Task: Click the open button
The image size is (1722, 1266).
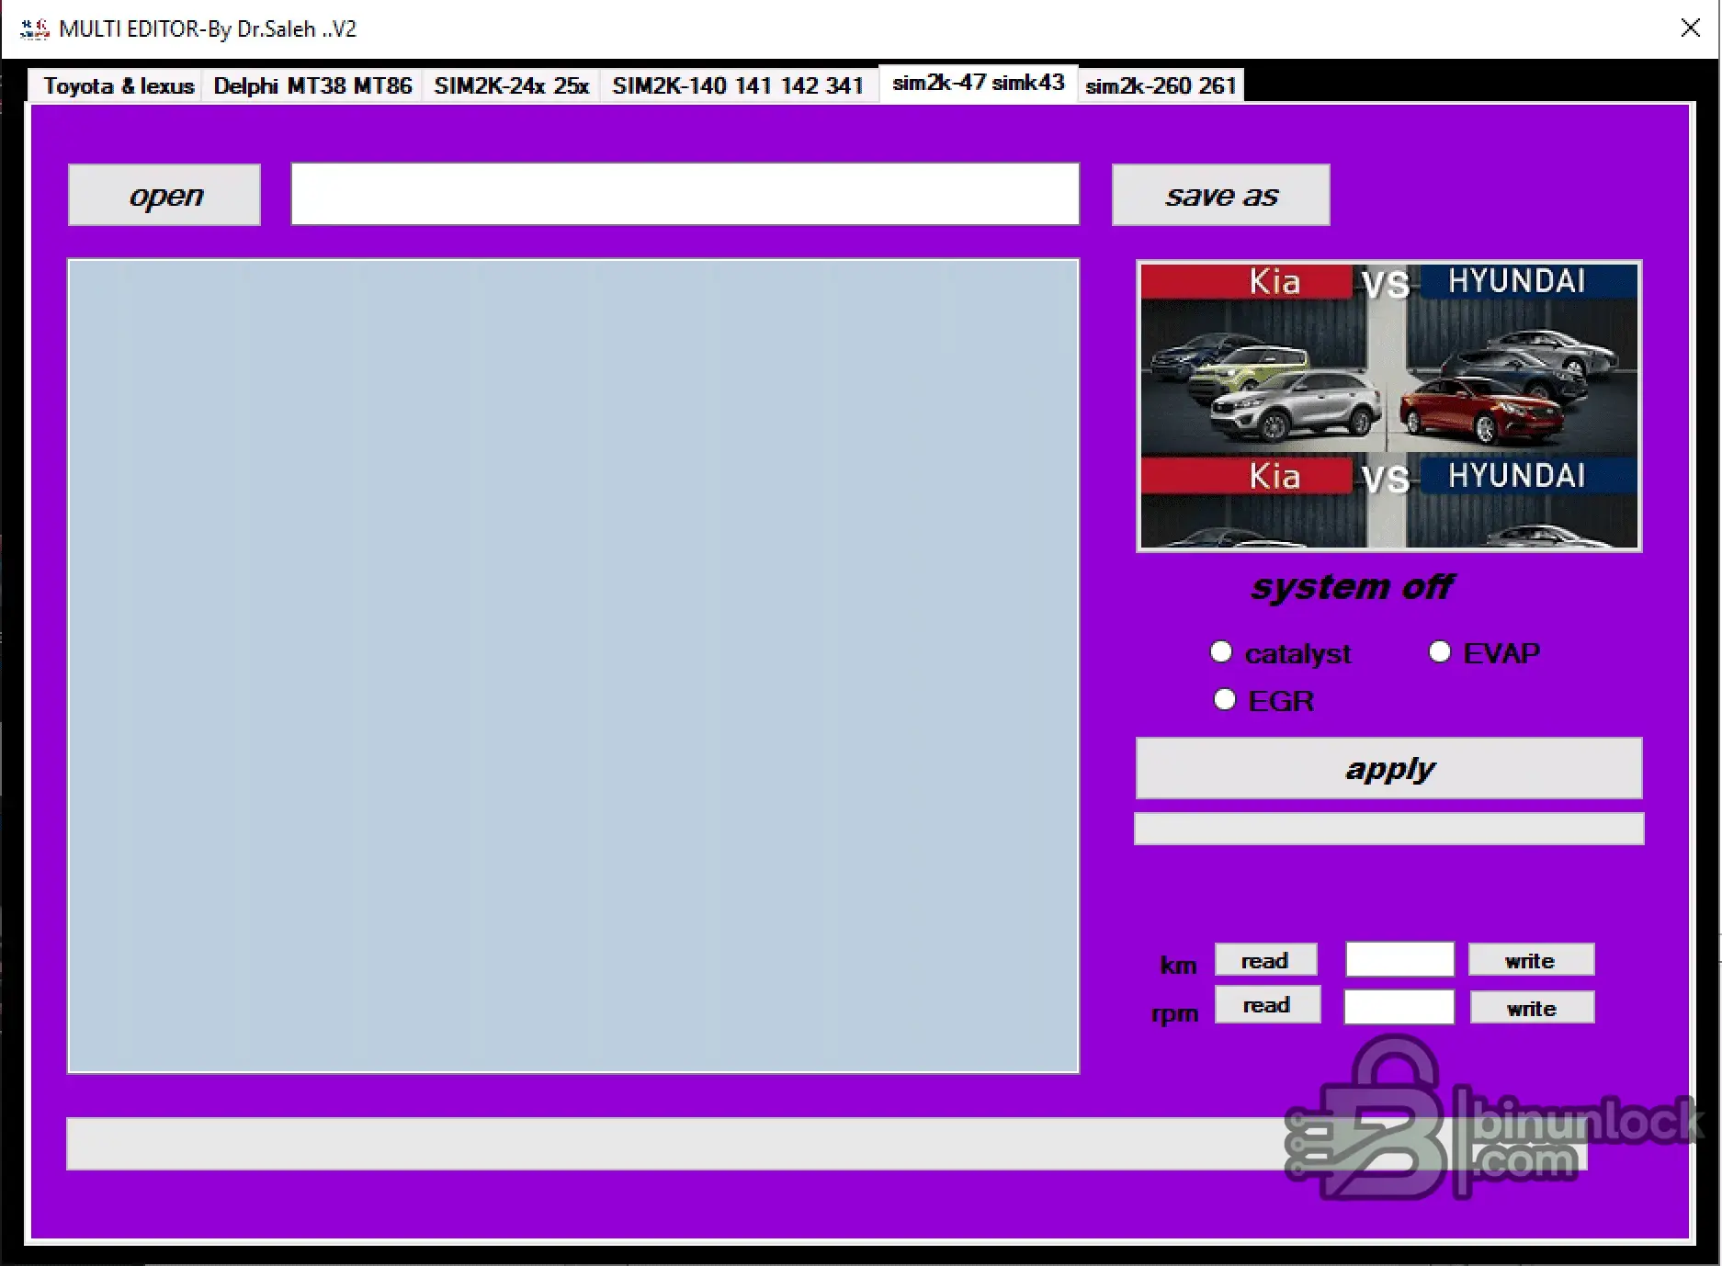Action: point(164,195)
